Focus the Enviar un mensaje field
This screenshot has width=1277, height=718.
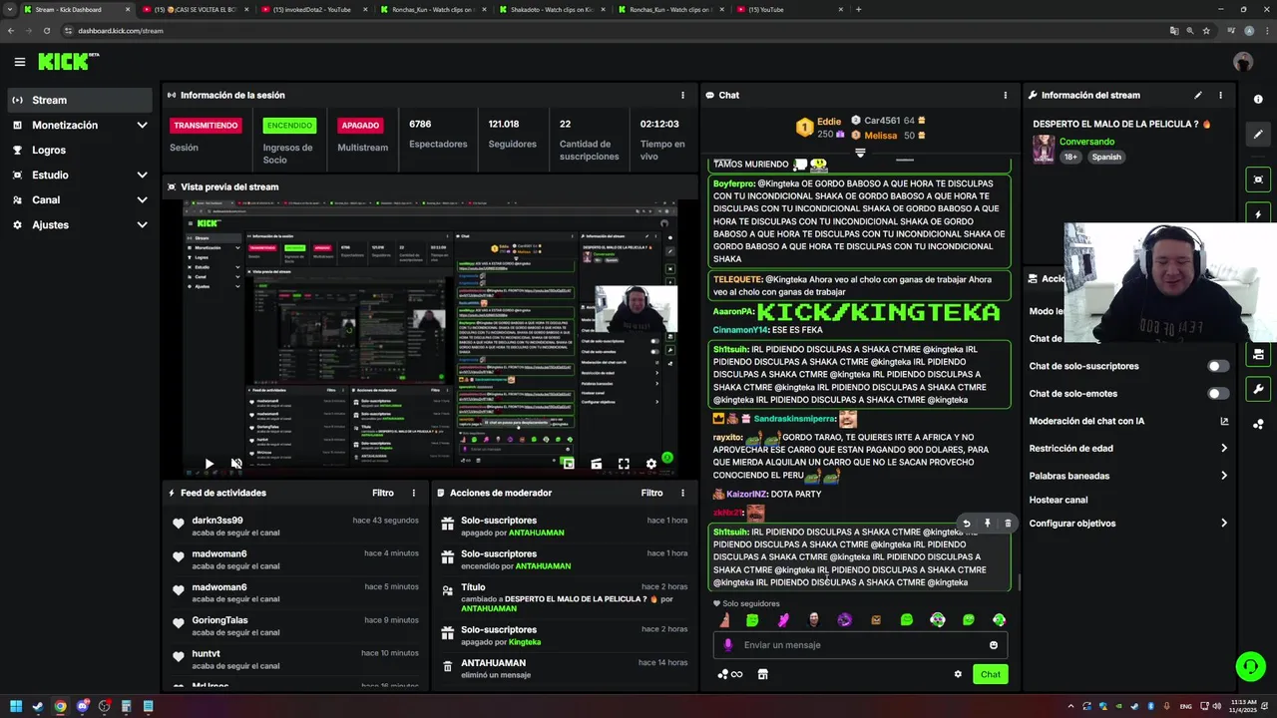click(860, 645)
